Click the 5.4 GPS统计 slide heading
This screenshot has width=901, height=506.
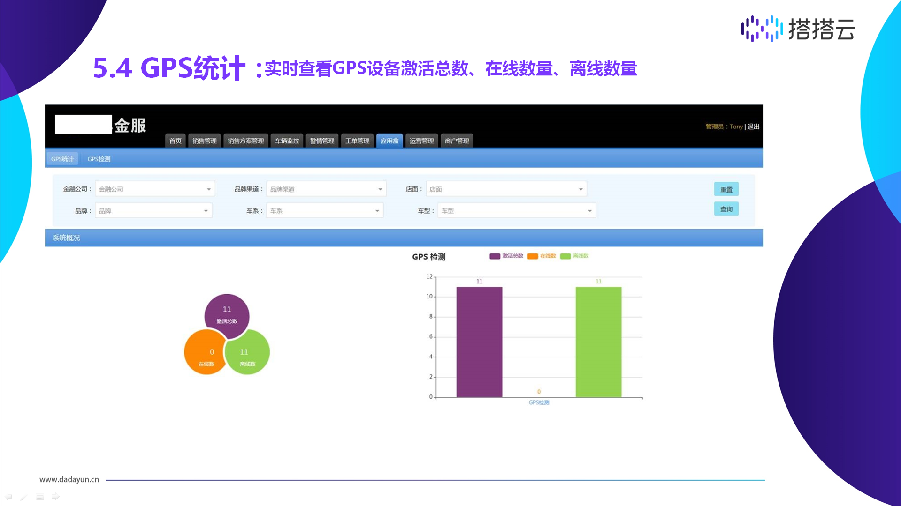(x=169, y=68)
